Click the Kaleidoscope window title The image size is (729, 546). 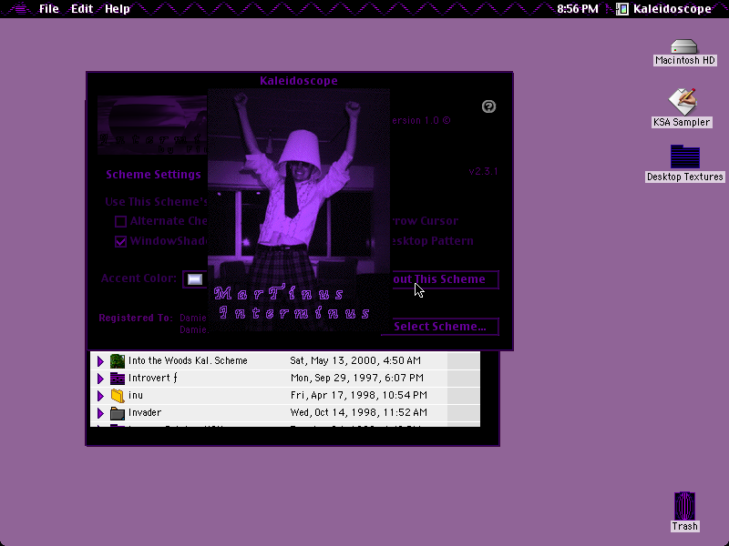[x=299, y=81]
